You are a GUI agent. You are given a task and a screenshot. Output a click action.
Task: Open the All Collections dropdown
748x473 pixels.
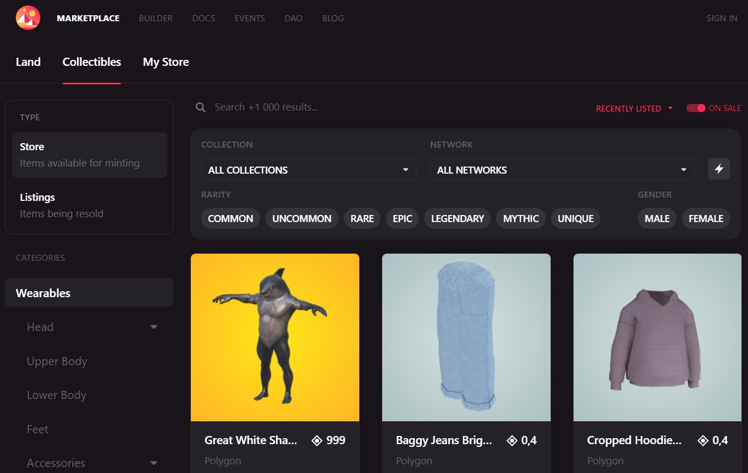pos(309,170)
